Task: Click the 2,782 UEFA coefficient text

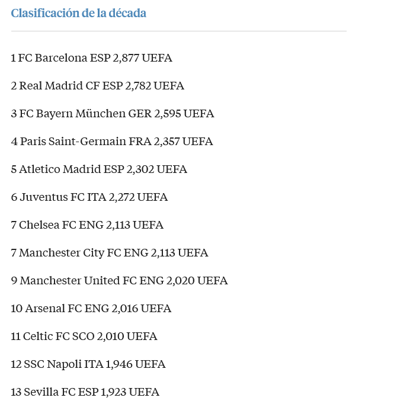Action: pos(155,86)
